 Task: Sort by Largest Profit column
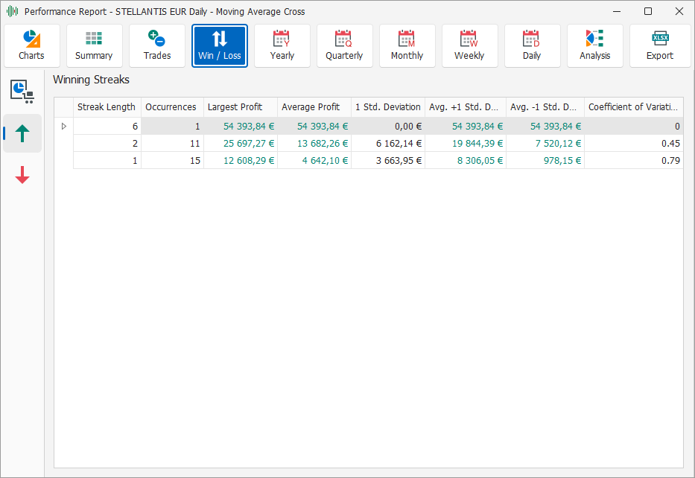(x=241, y=107)
